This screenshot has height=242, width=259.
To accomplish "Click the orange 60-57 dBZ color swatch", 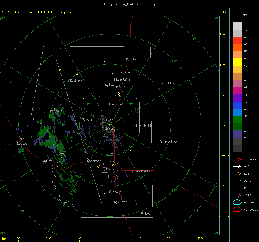I will tap(237, 48).
